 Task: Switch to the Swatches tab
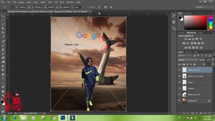coord(188,13)
